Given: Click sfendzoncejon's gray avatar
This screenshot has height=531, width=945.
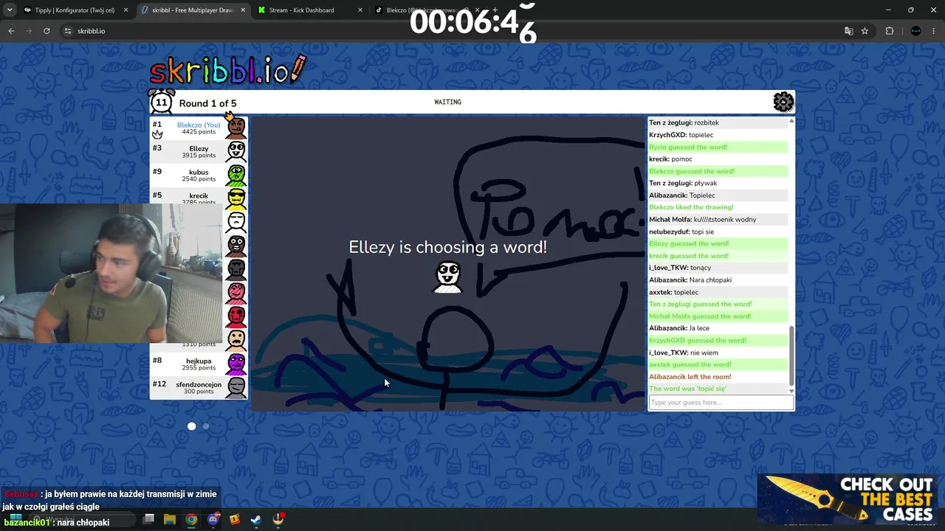Looking at the screenshot, I should (x=236, y=388).
